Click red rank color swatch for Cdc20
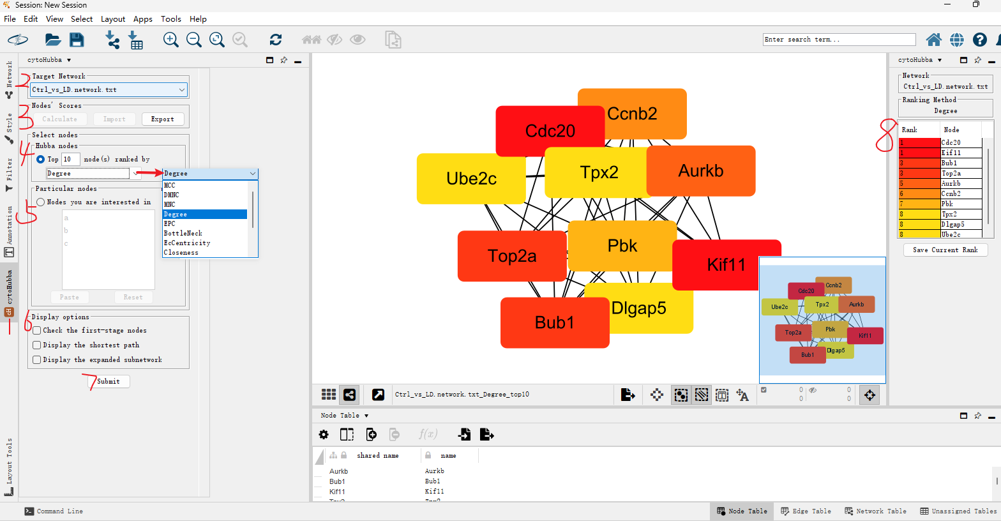The image size is (1001, 521). [919, 143]
